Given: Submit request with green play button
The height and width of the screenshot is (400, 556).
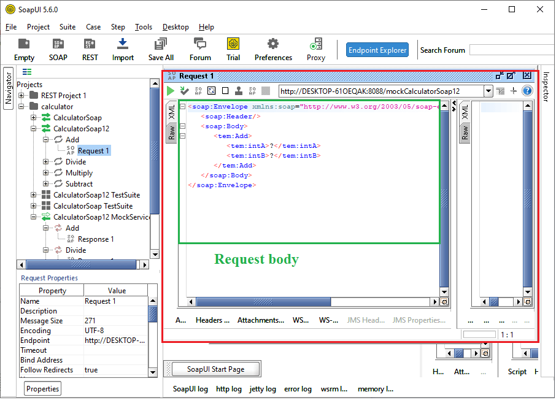Looking at the screenshot, I should tap(171, 91).
